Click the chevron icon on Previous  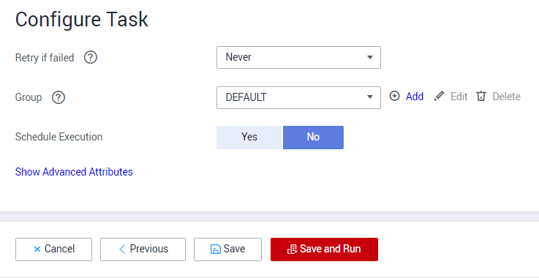click(122, 249)
